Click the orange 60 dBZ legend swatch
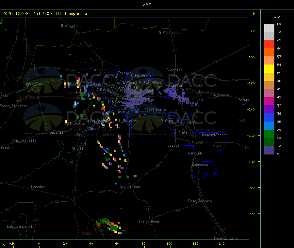 [269, 52]
